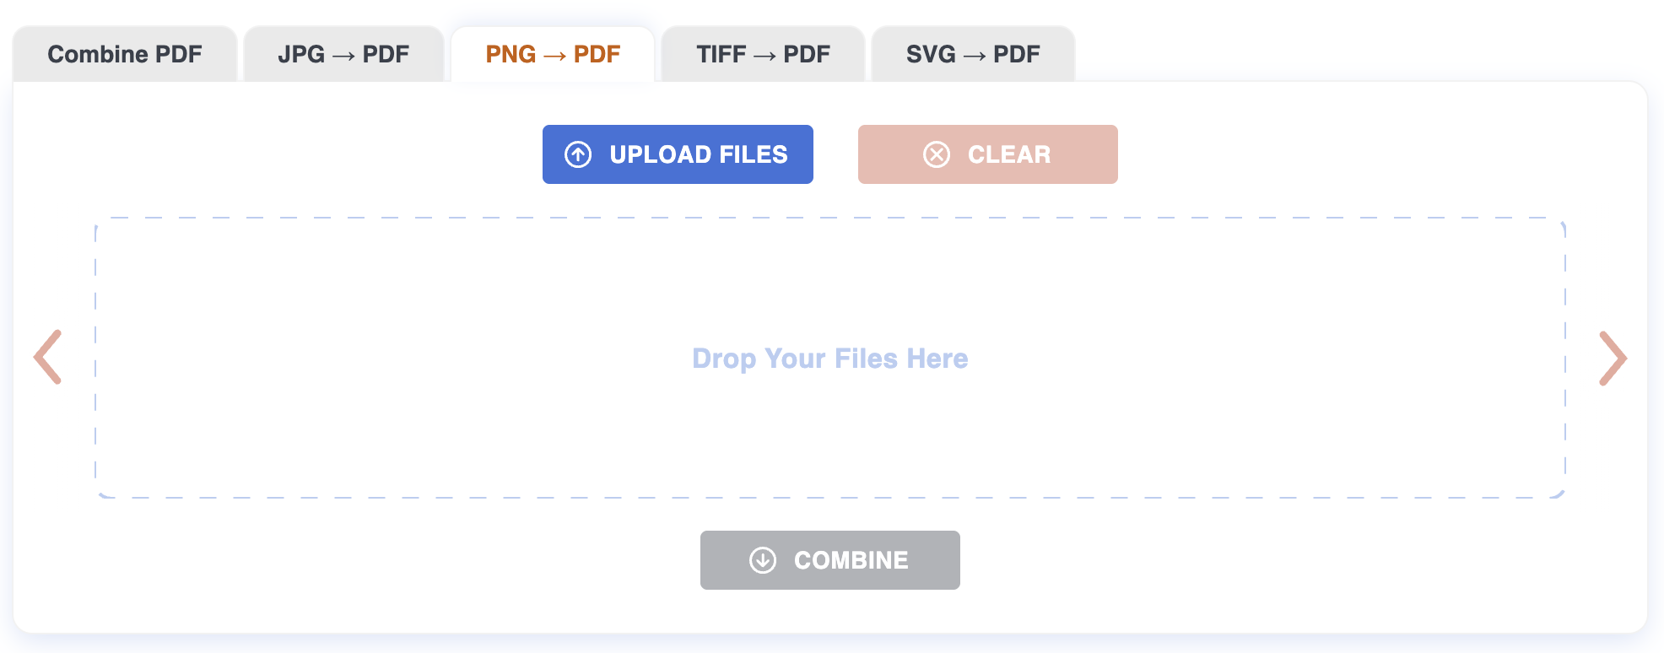Click the arrow in the JPG → PDF tab
The height and width of the screenshot is (653, 1664).
(x=343, y=56)
